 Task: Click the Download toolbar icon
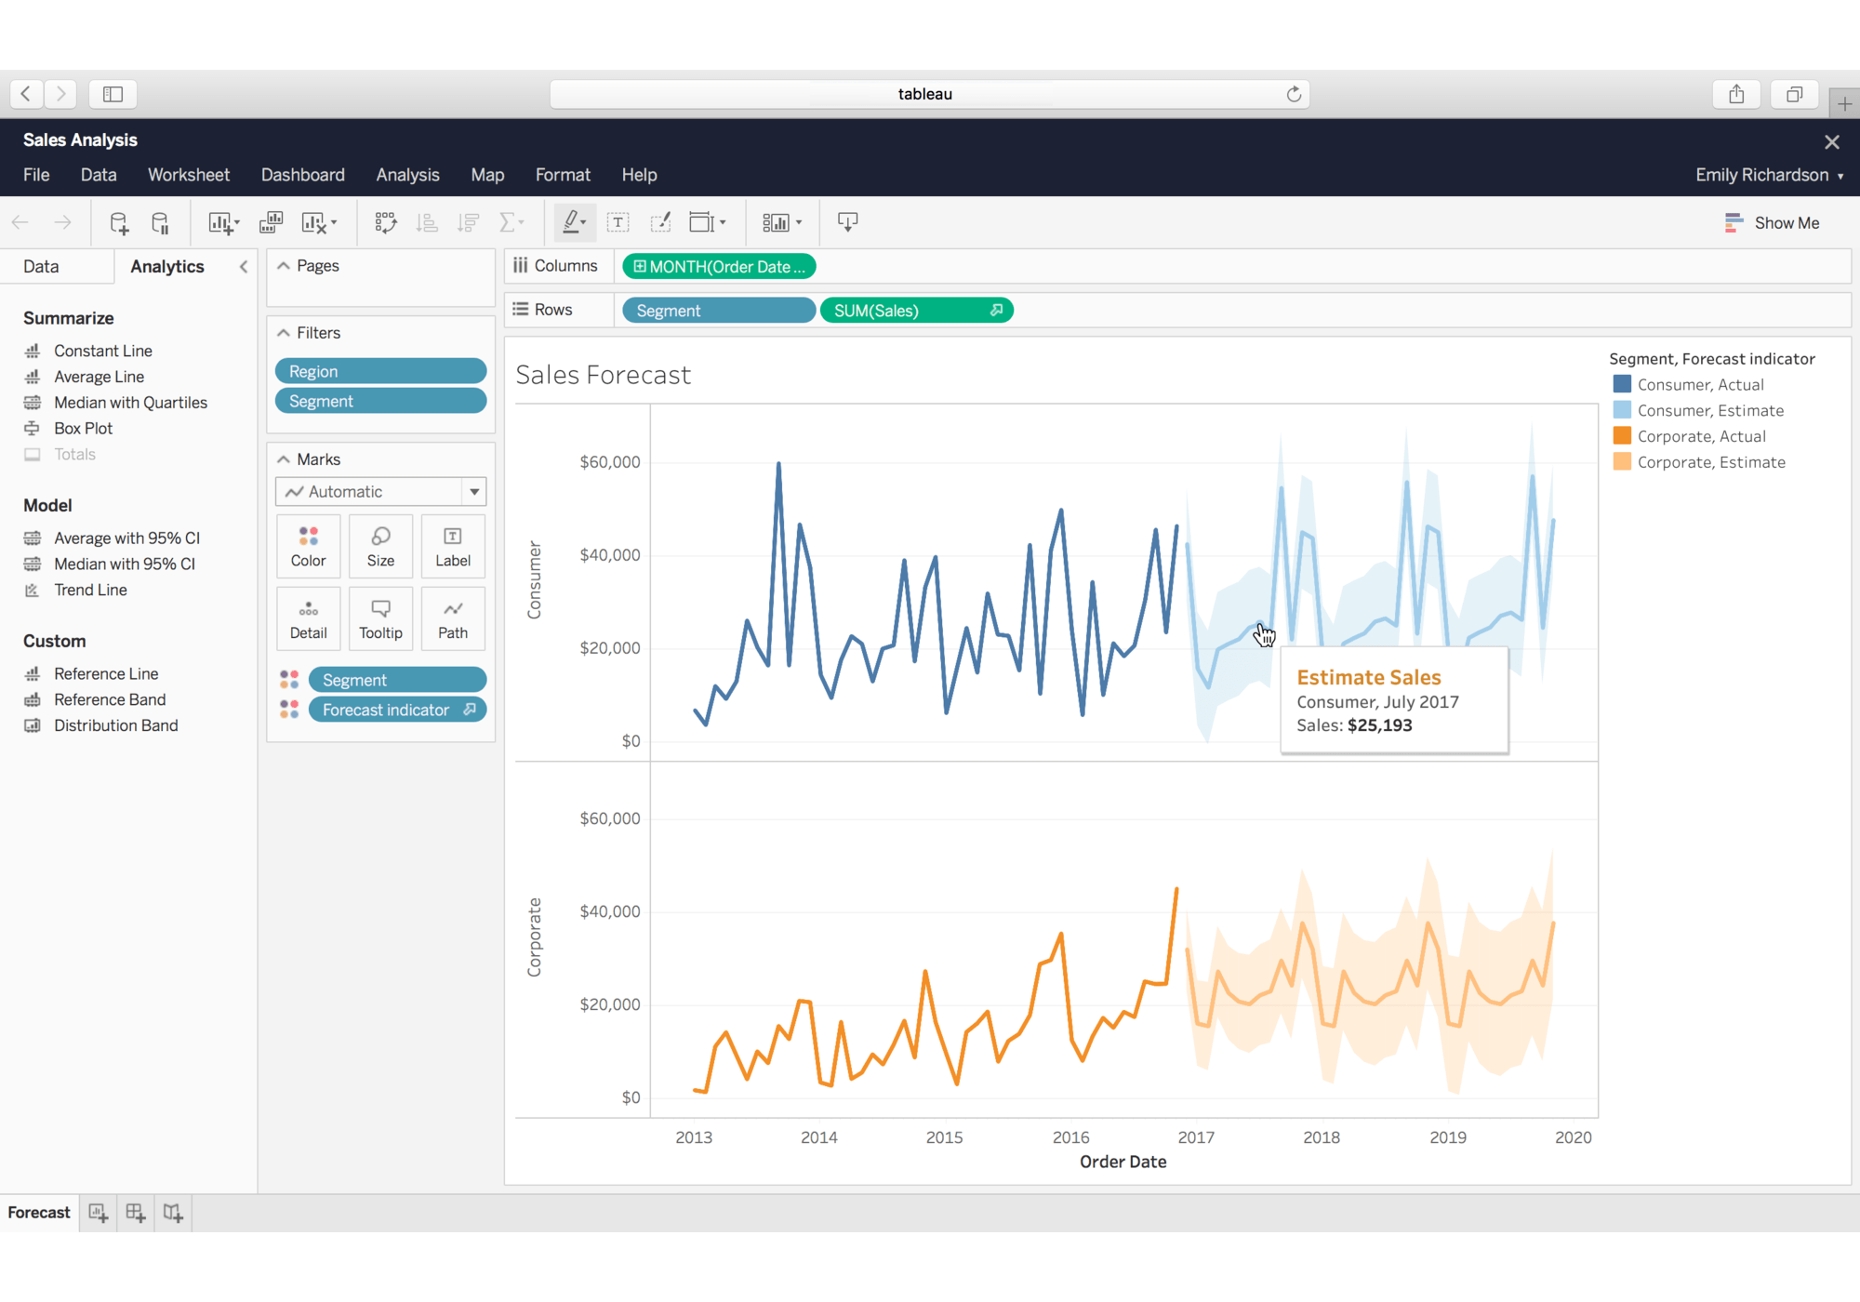click(847, 223)
